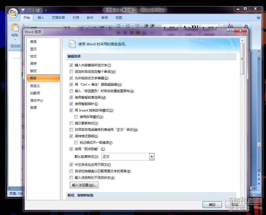Click the Find binoculars icon in ribbon

(246, 26)
